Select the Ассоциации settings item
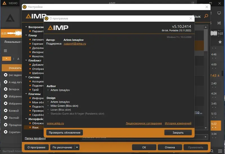Viewport: 225px width, 154px height. [x=38, y=81]
